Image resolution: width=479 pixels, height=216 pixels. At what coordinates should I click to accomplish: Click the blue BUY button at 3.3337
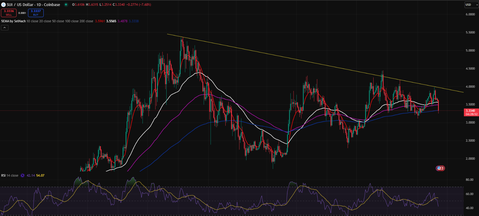(36, 13)
